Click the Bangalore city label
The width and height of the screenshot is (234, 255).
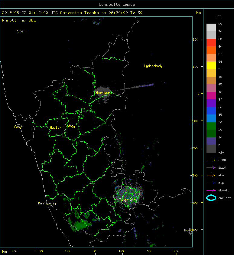click(x=127, y=200)
